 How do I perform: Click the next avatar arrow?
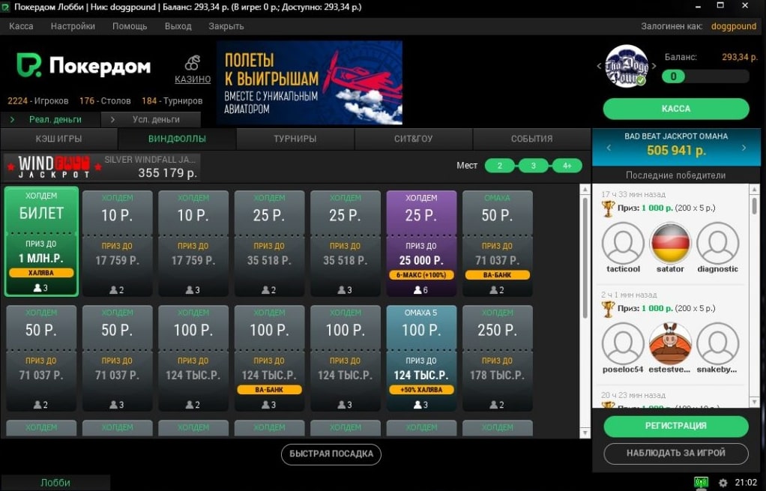click(654, 66)
